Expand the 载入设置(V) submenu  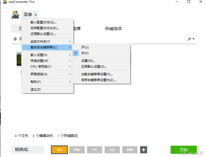pos(47,55)
